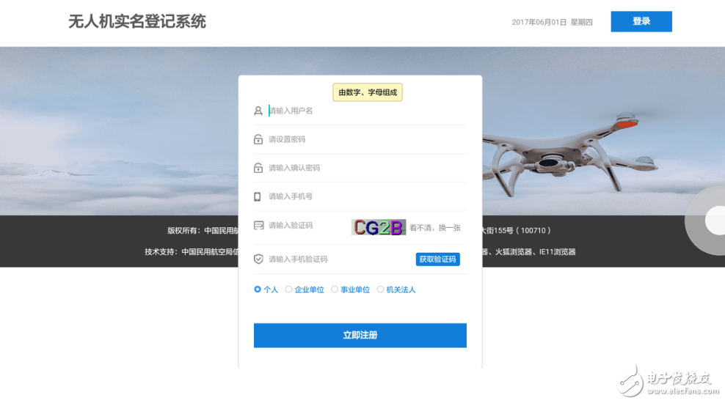The width and height of the screenshot is (725, 403).
Task: Select the 机关法人 radio button
Action: pyautogui.click(x=380, y=289)
